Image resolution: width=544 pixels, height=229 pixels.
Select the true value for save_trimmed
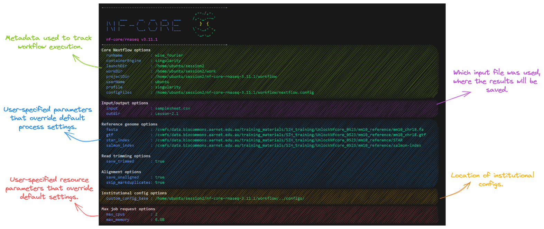click(x=160, y=161)
